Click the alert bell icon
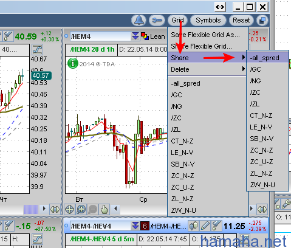The width and height of the screenshot is (291, 248). pyautogui.click(x=139, y=20)
